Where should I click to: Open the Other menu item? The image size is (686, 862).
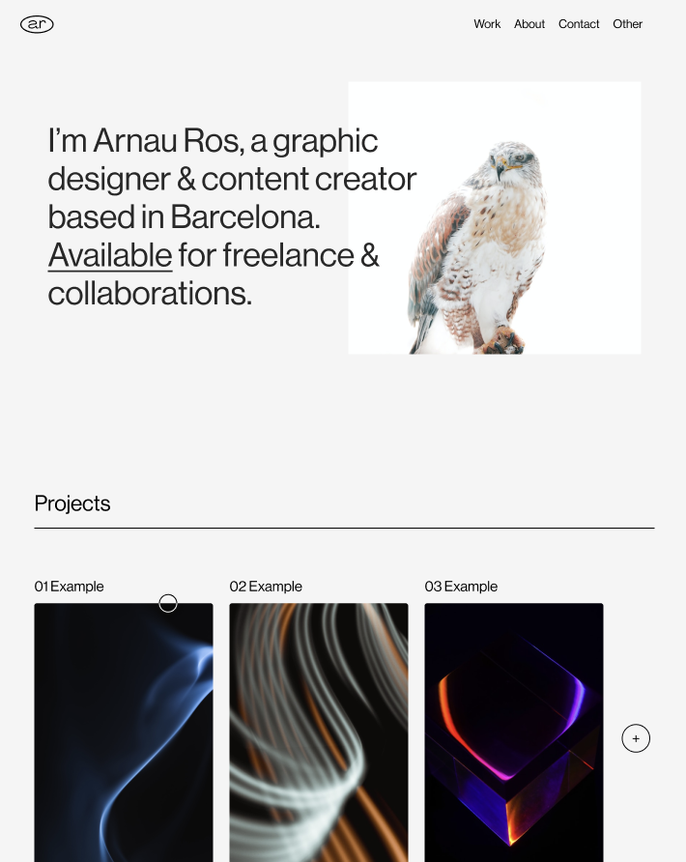[627, 24]
